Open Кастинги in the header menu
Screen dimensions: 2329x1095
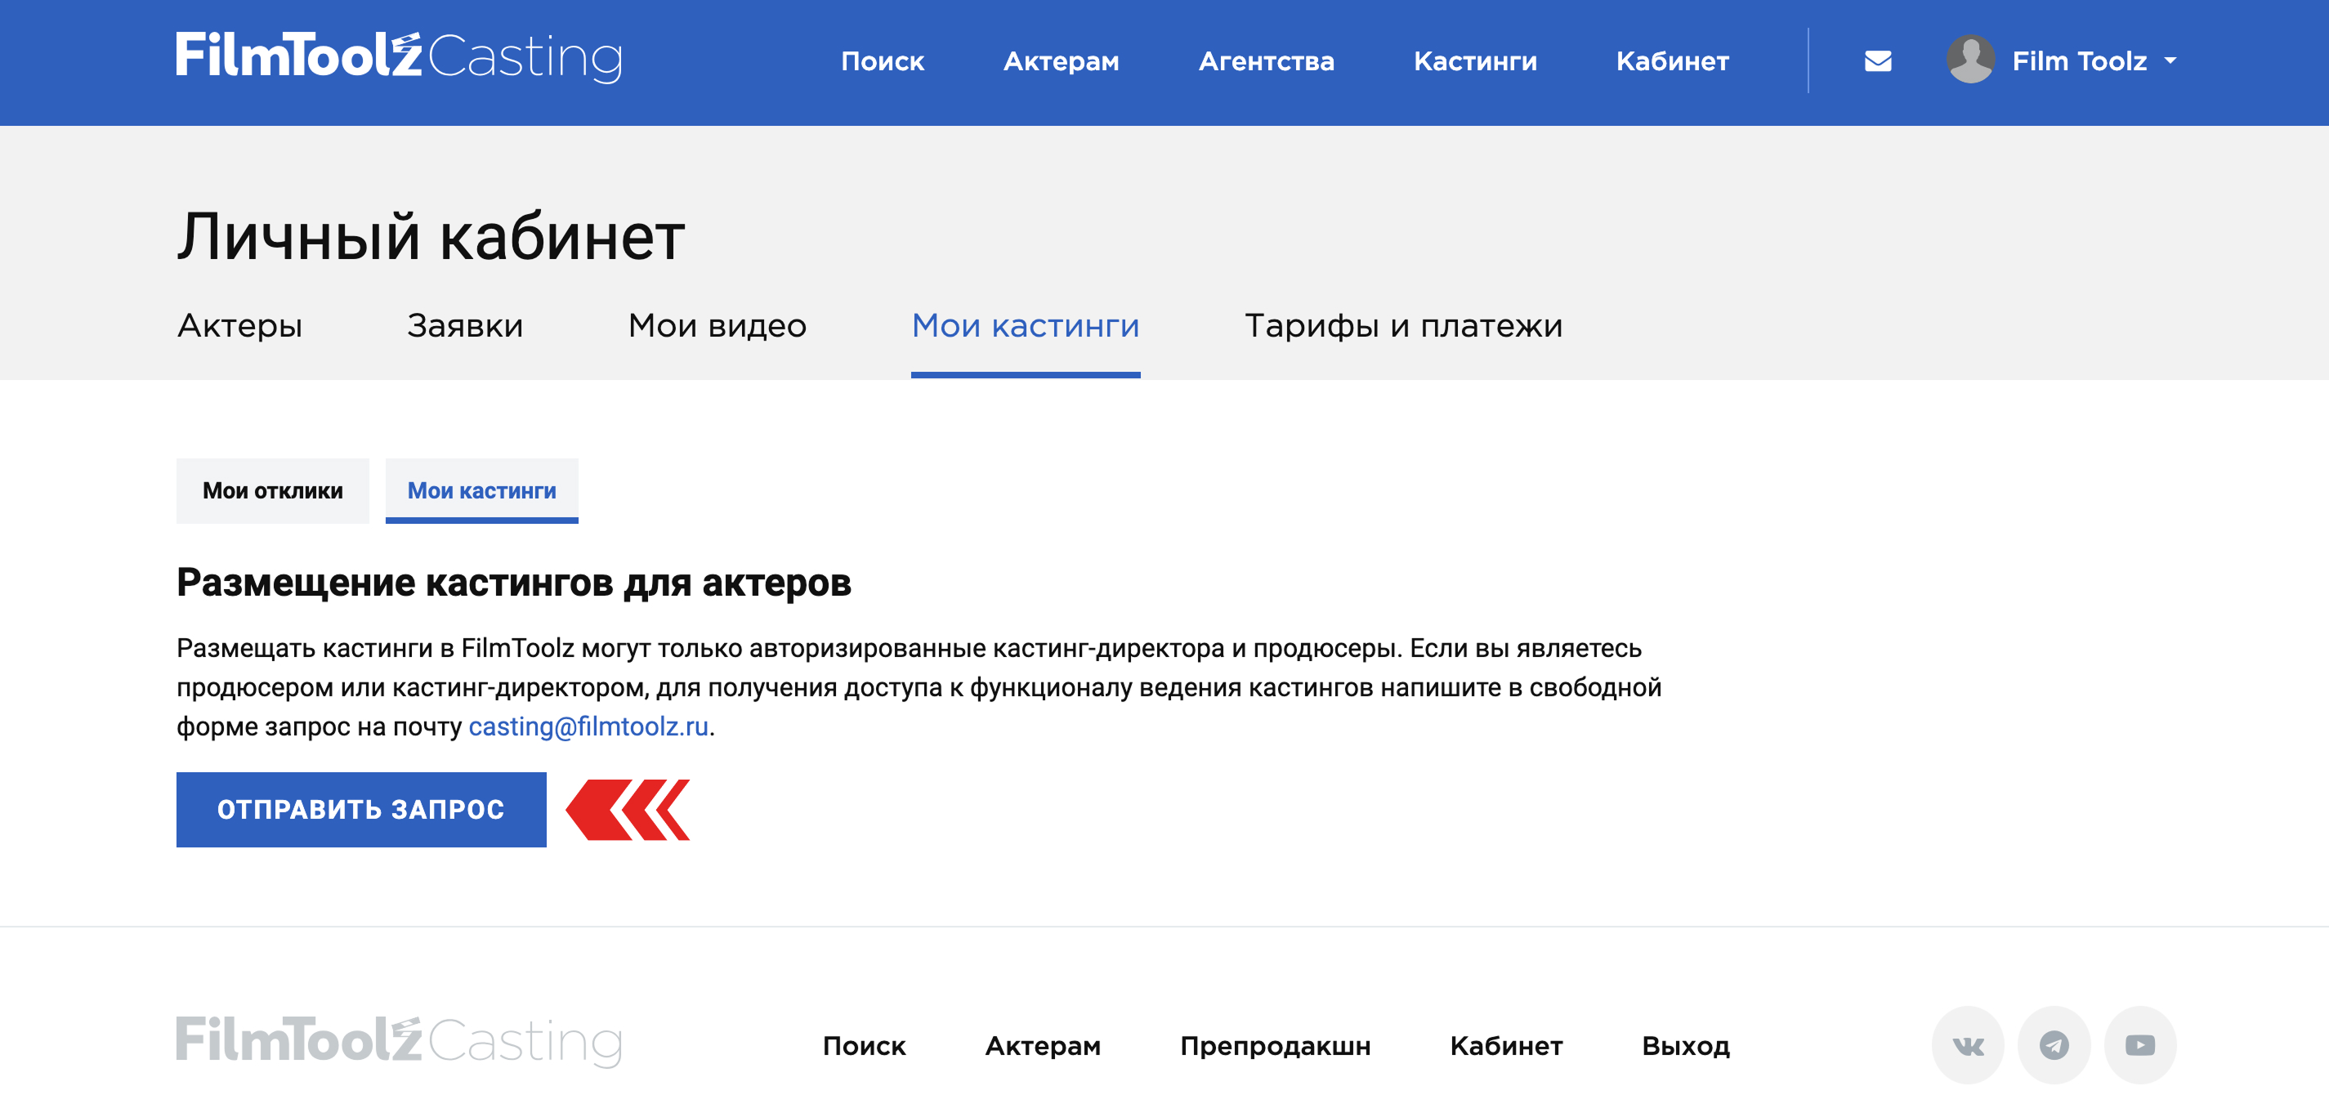click(x=1474, y=60)
